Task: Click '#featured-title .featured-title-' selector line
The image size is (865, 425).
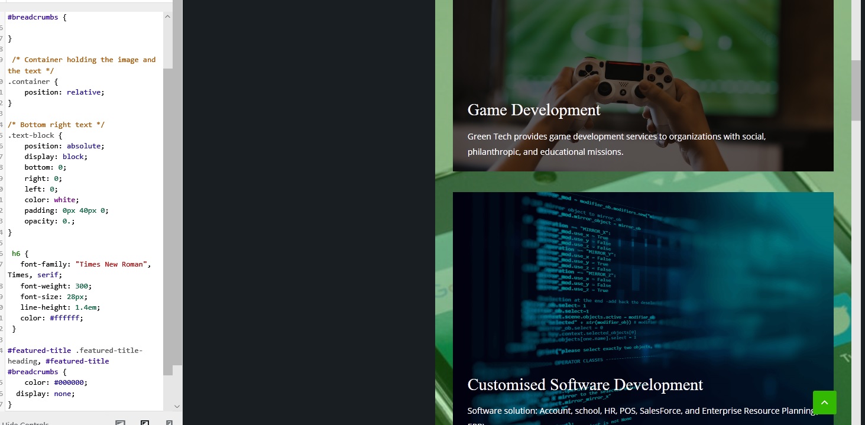Action: [75, 351]
